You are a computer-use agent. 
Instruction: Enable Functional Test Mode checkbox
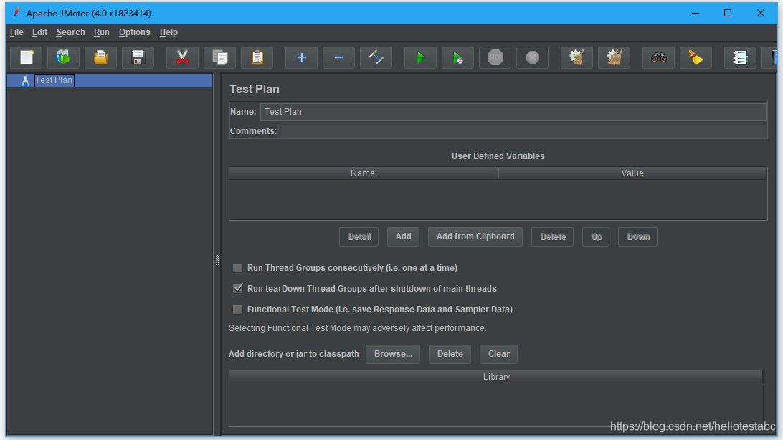click(x=238, y=310)
